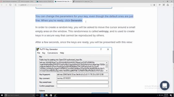
Task: Click the Key comment field rsa-key-20160201
Action: coord(83,78)
